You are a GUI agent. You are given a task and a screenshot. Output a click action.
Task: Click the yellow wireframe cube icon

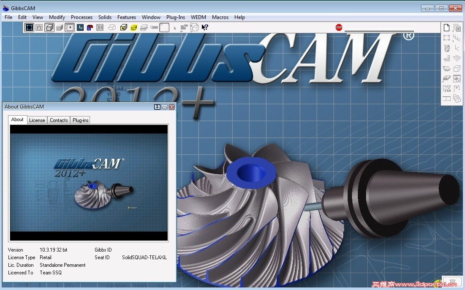(x=134, y=28)
